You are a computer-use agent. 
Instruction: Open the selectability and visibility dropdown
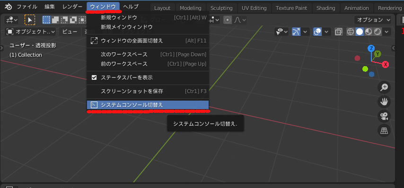click(x=281, y=32)
